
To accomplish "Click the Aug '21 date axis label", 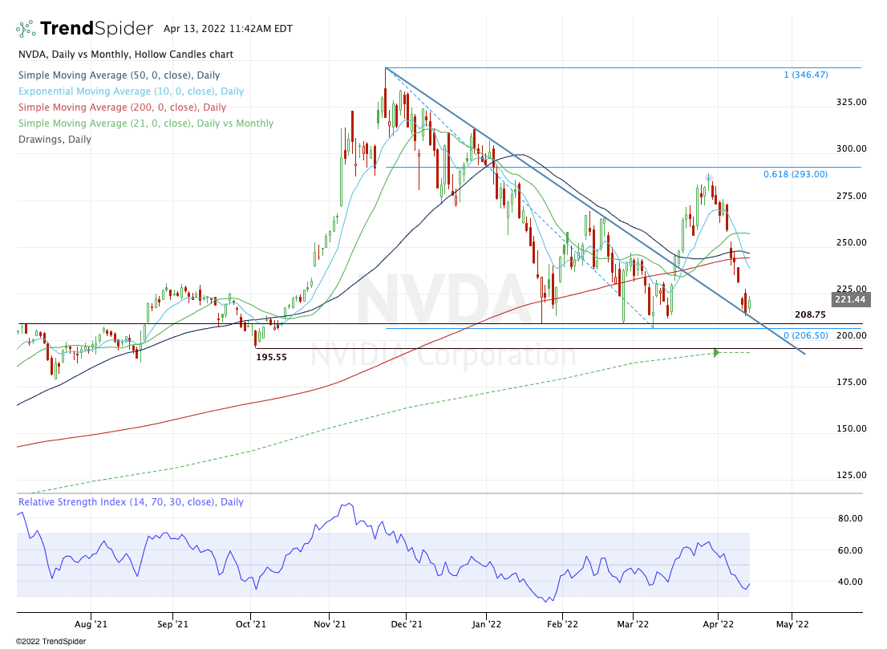I will click(91, 625).
